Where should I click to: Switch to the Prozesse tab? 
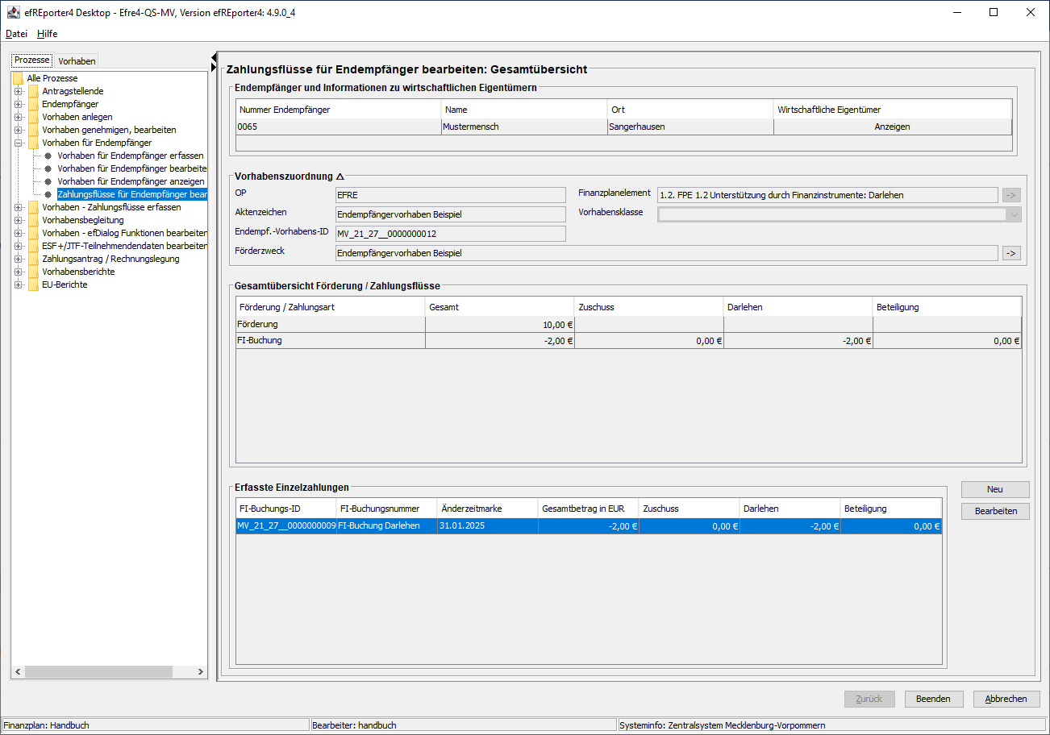[x=32, y=60]
